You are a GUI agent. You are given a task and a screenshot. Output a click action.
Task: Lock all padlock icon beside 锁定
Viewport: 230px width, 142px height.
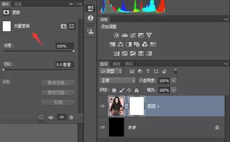pos(137,90)
